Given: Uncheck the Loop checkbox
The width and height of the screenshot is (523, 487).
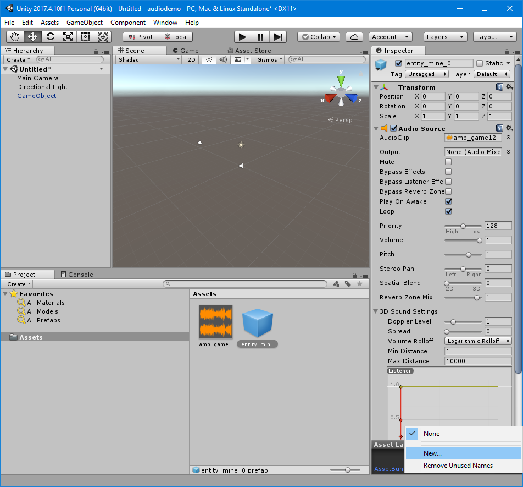Looking at the screenshot, I should point(448,211).
